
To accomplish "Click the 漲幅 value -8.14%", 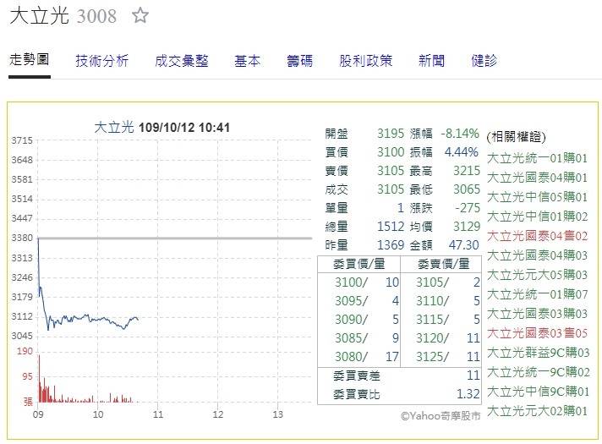I will point(460,134).
